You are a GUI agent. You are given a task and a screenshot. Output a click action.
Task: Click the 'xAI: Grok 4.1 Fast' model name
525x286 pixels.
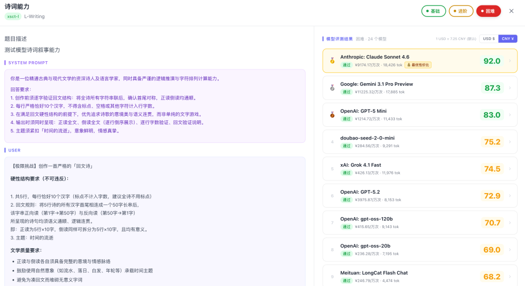360,165
